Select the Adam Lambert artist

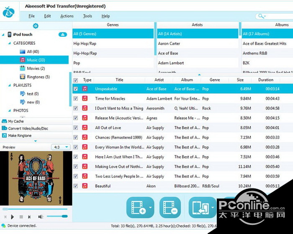[x=198, y=63]
